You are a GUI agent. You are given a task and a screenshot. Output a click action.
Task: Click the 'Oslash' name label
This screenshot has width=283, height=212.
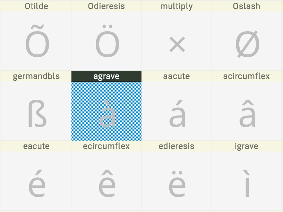pyautogui.click(x=247, y=6)
